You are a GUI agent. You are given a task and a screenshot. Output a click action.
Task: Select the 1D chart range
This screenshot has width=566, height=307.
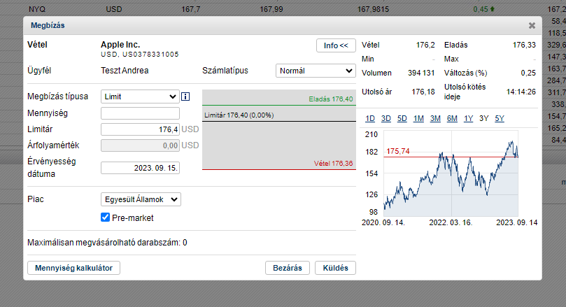click(370, 118)
